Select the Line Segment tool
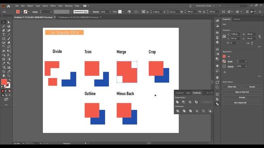Image resolution: width=264 pixels, height=148 pixels. tap(9, 35)
